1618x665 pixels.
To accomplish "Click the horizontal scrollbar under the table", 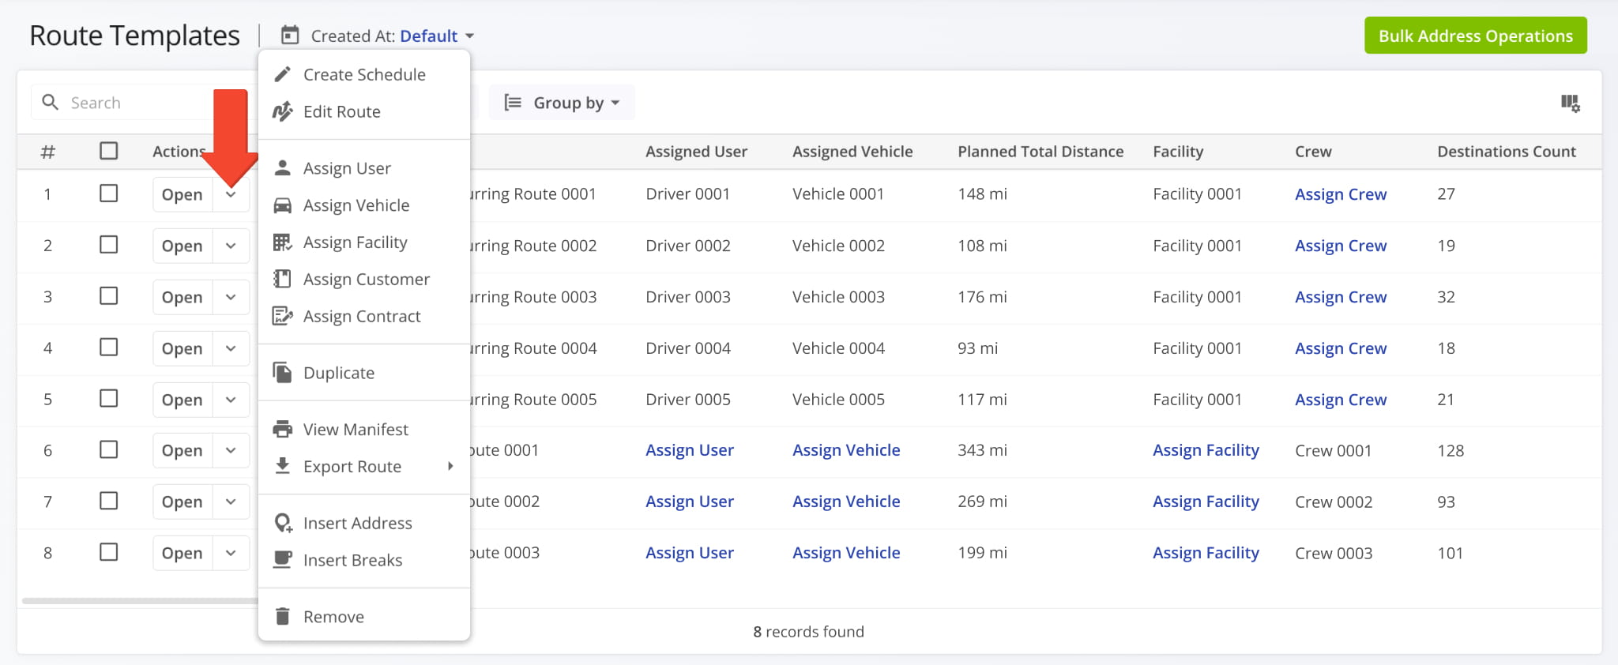I will click(x=141, y=601).
